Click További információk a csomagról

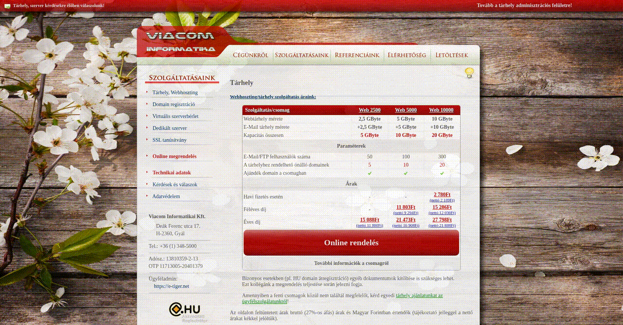[x=351, y=263]
